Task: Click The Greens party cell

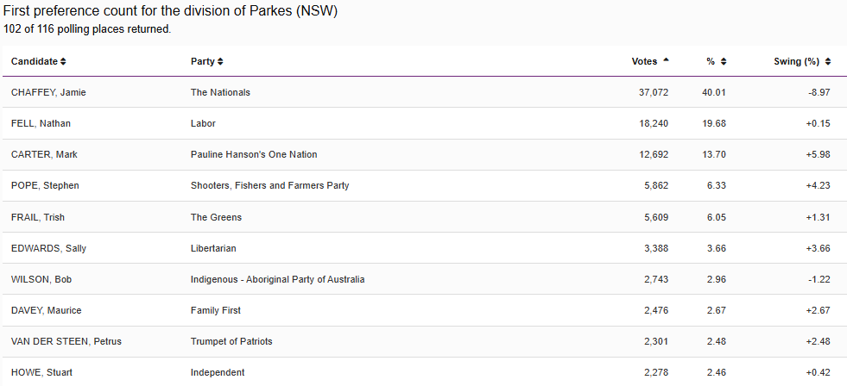Action: [216, 217]
